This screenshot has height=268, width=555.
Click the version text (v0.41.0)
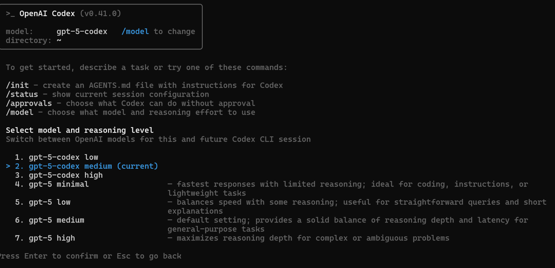[100, 14]
